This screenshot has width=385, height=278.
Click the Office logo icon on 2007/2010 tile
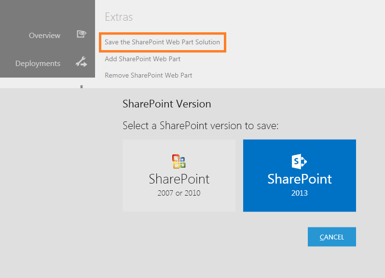coord(179,161)
